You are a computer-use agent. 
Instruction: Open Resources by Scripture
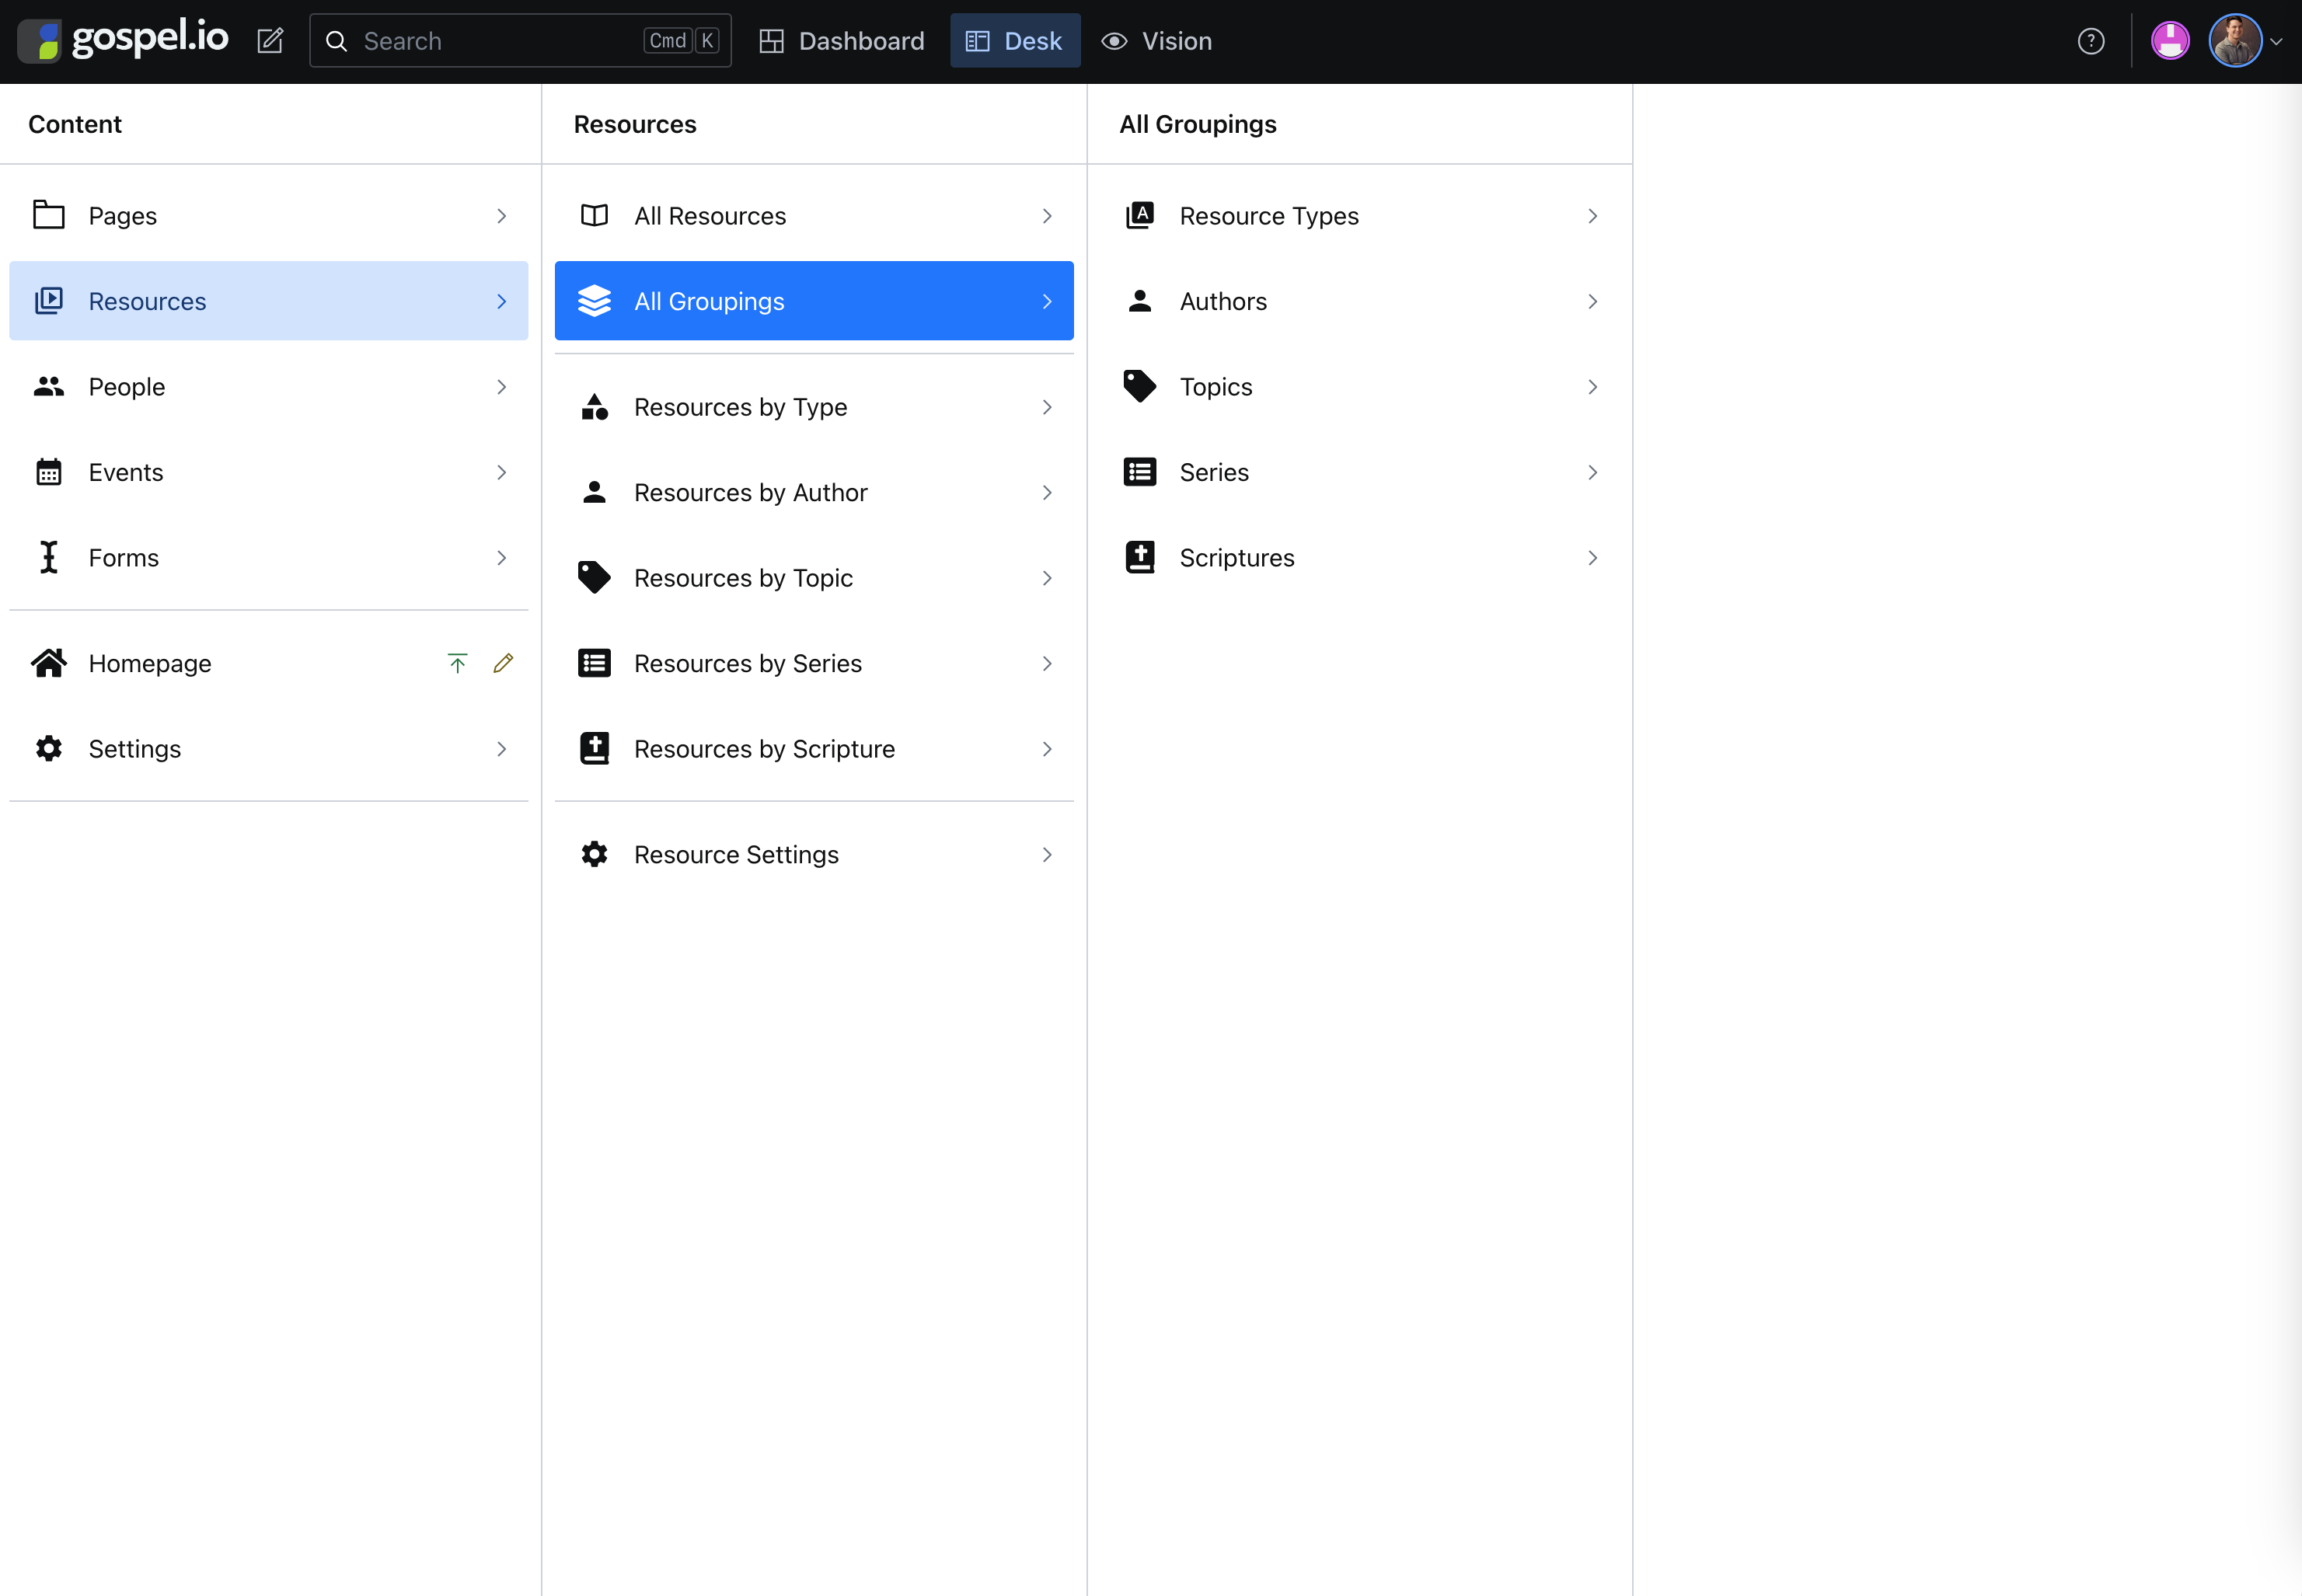tap(814, 748)
